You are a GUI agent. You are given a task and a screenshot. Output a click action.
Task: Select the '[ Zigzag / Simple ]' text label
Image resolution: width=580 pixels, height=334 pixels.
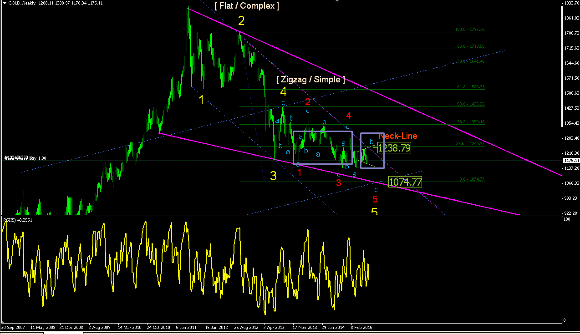[x=310, y=80]
